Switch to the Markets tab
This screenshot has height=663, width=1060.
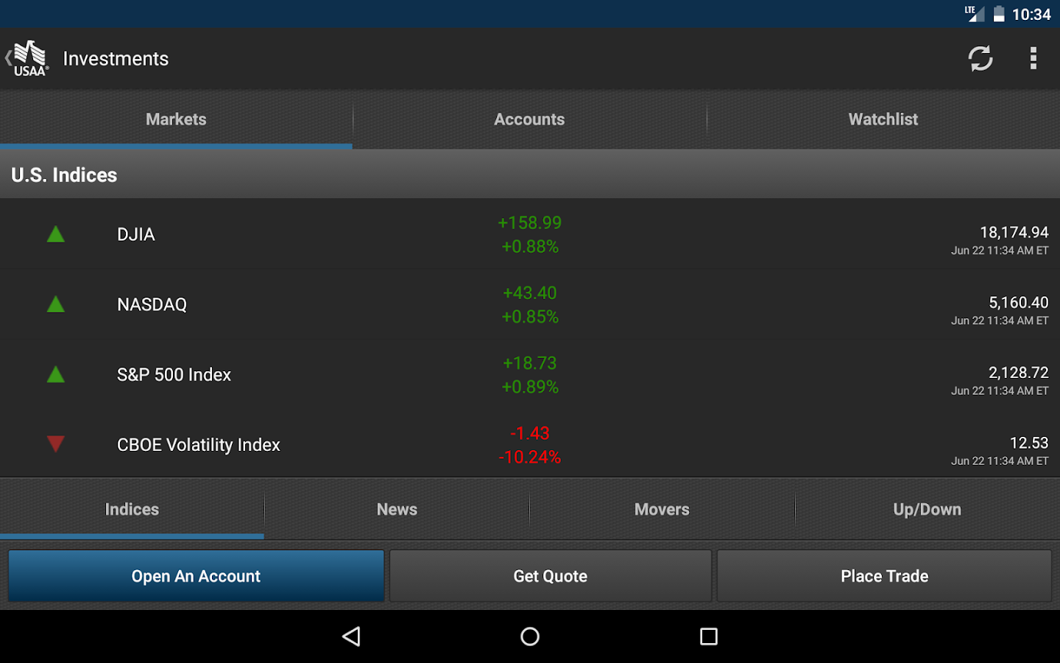(x=176, y=119)
